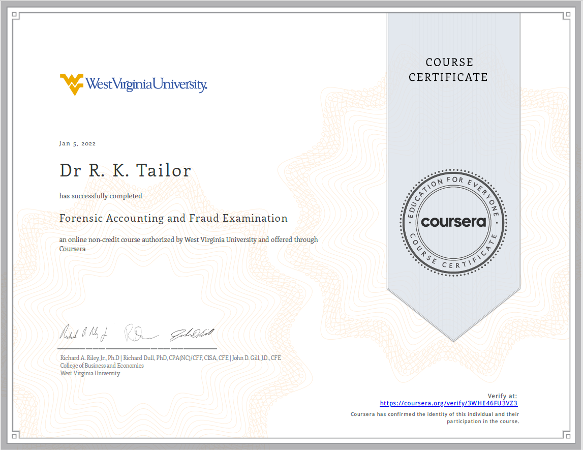The width and height of the screenshot is (583, 450).
Task: Click Richard Dull's short middle signature
Action: tap(141, 333)
